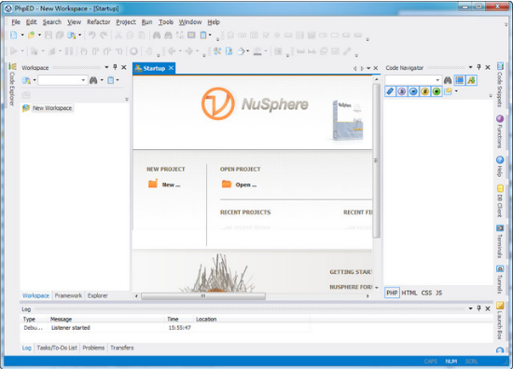Open the DB Client side panel
This screenshot has width=513, height=369.
click(500, 200)
